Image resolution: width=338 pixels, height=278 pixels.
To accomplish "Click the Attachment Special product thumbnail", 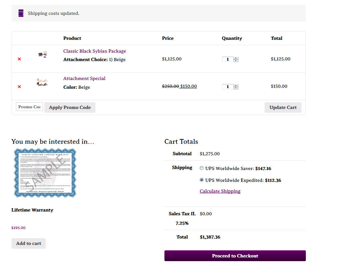I will pos(42,82).
